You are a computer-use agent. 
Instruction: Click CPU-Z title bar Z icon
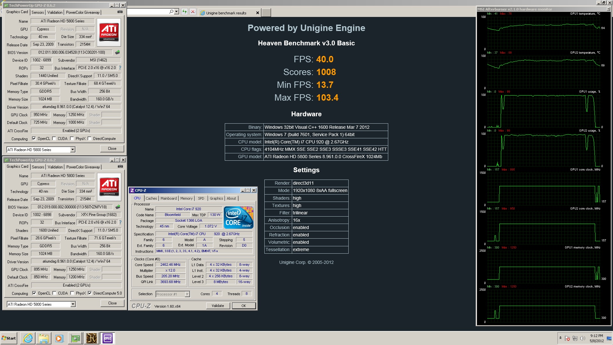coord(132,190)
